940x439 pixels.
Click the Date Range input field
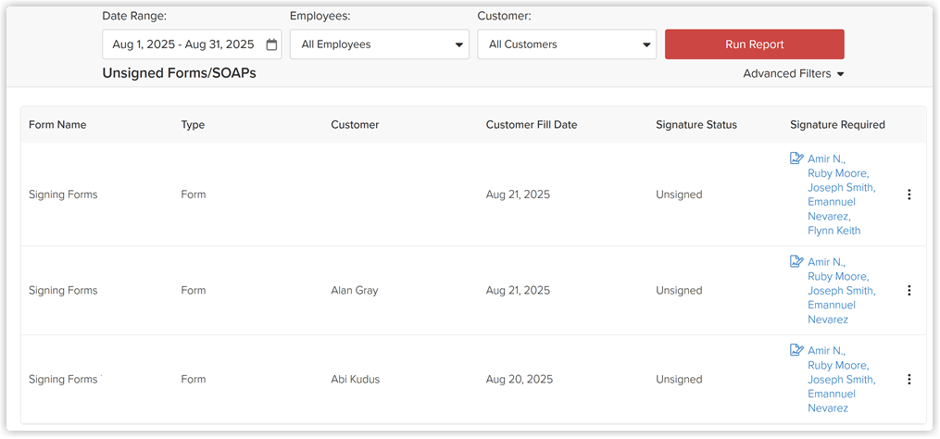192,44
